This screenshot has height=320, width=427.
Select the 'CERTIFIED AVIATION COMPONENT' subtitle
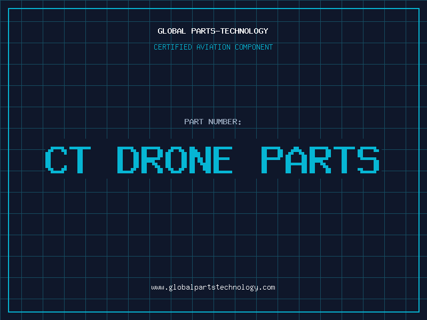[213, 47]
